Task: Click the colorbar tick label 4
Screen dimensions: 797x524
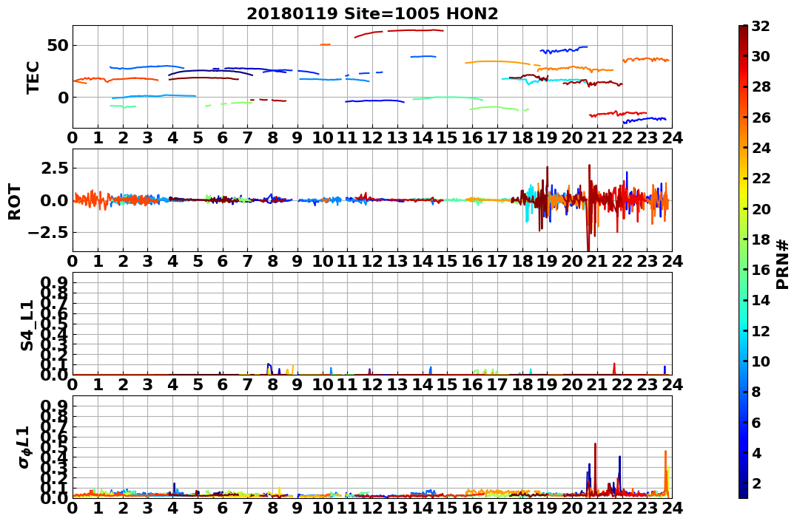Action: tap(756, 452)
